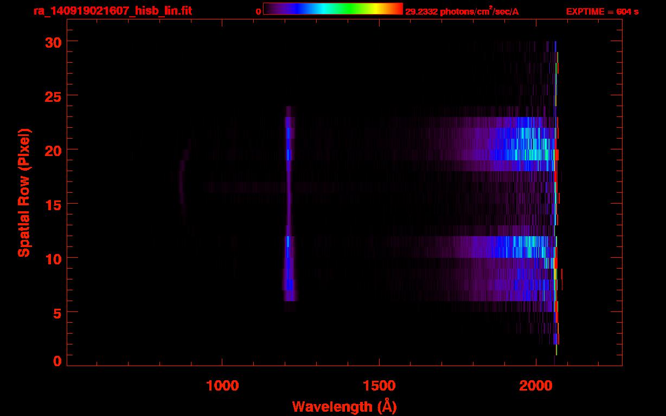Viewport: 666px width, 416px height.
Task: Click the faint curved feature near 880 Å
Action: 183,181
